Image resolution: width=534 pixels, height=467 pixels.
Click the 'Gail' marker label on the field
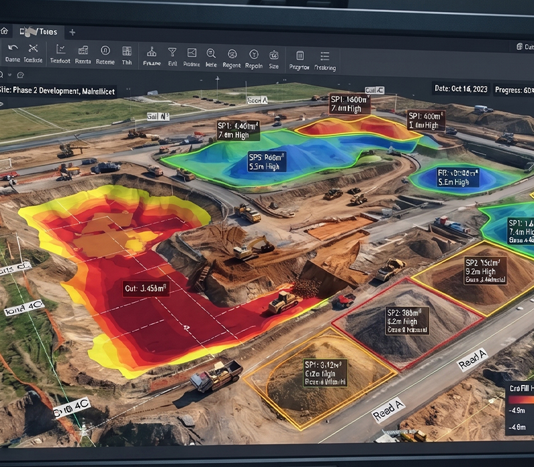158,116
